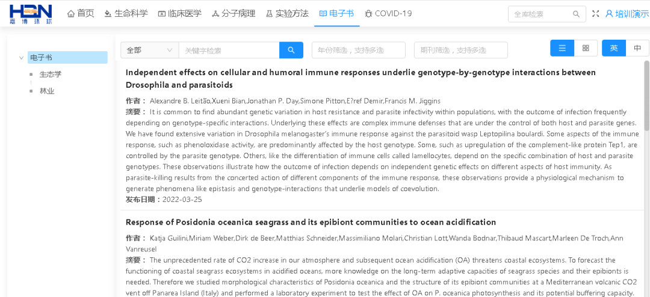Image resolution: width=650 pixels, height=297 pixels.
Task: Go to 首页 home page
Action: click(81, 13)
